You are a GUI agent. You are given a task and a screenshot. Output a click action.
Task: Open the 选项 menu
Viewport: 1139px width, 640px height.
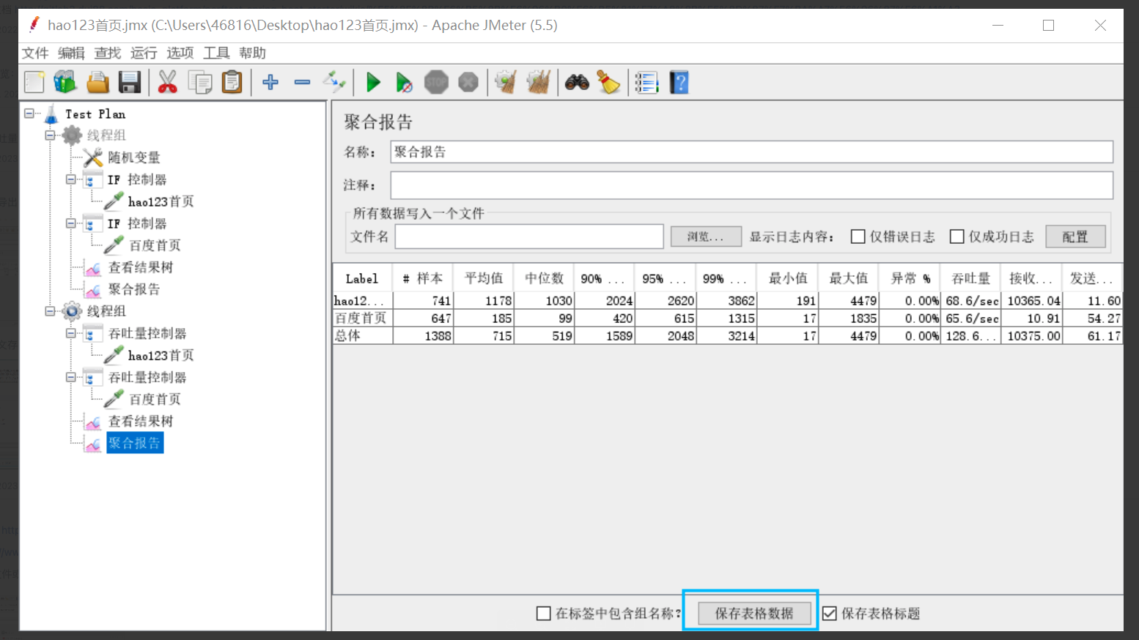pyautogui.click(x=180, y=53)
